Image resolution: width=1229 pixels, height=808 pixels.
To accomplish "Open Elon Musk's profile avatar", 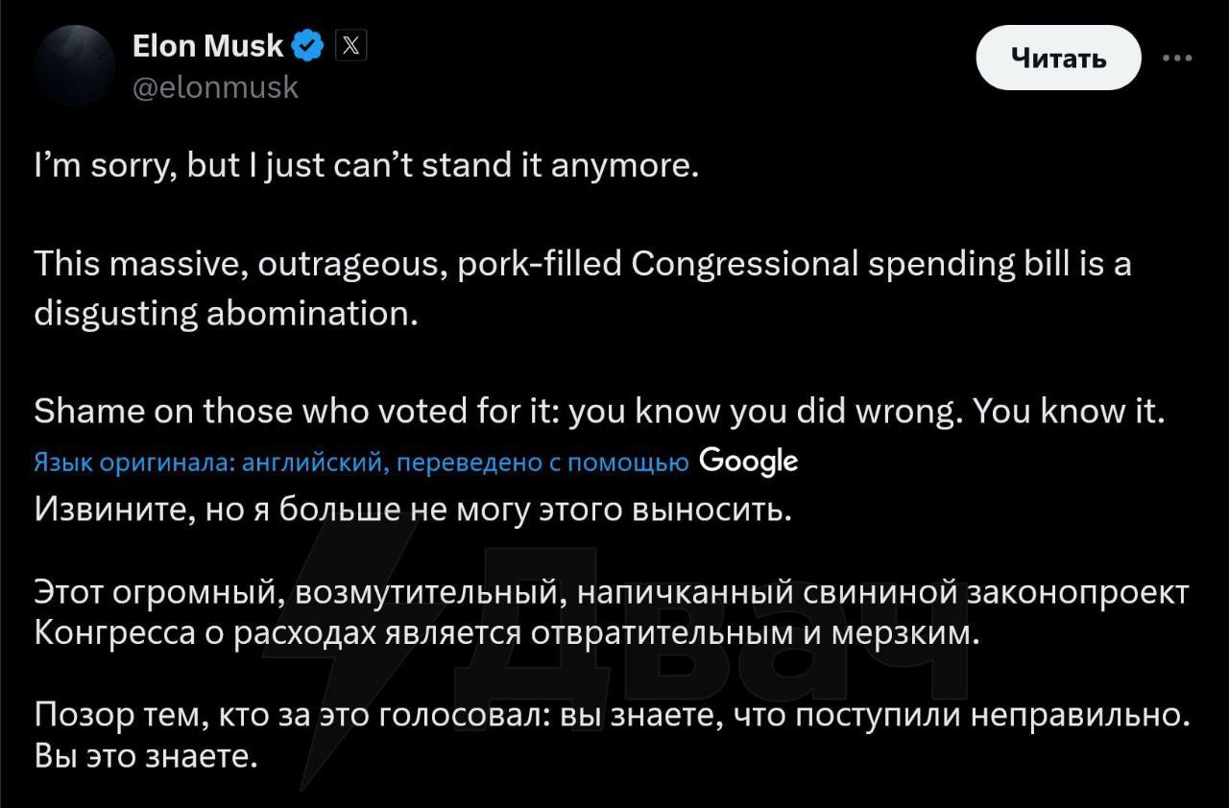I will [75, 65].
